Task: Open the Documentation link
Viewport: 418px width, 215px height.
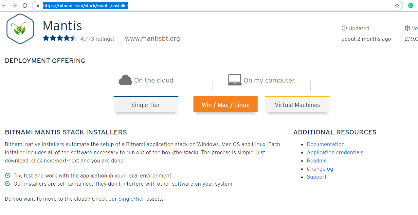Action: pyautogui.click(x=326, y=144)
